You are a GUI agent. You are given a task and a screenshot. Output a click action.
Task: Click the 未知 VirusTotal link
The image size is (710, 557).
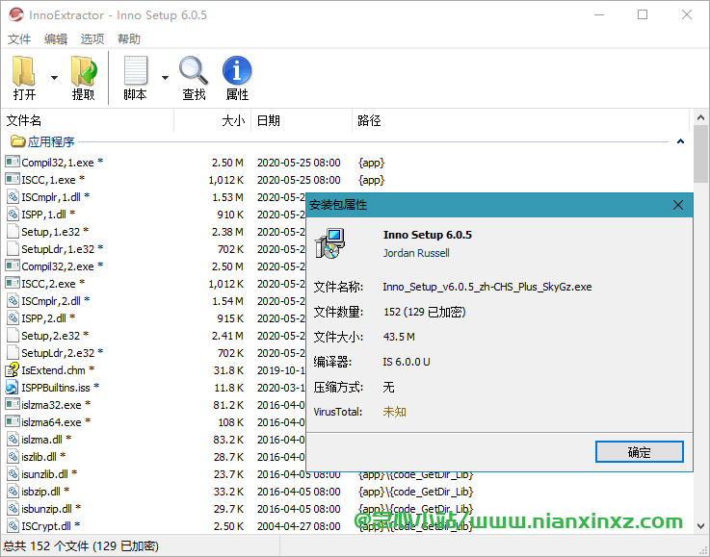click(394, 412)
